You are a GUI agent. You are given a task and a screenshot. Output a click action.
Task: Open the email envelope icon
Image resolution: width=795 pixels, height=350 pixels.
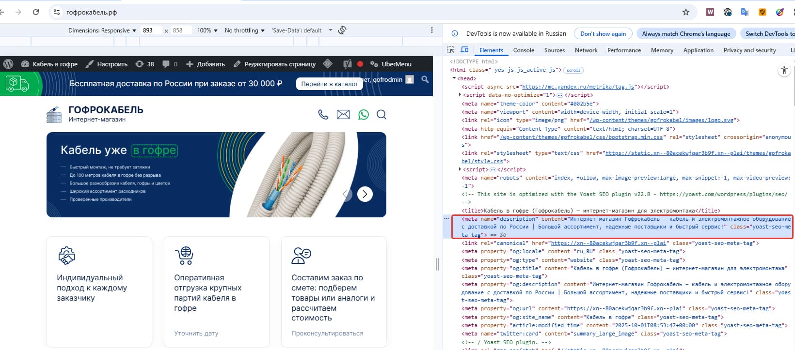tap(343, 115)
